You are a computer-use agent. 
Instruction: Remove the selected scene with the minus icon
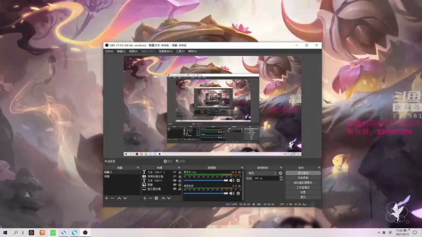tap(112, 199)
